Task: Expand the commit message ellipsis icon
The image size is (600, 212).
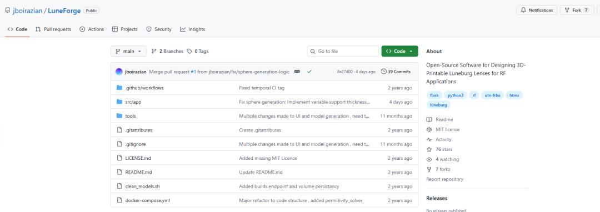Action: [297, 72]
